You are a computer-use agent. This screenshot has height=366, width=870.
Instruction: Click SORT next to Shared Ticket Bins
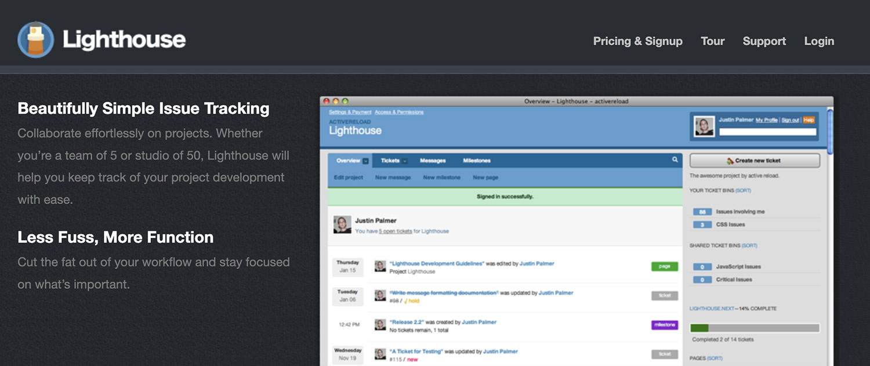point(749,245)
